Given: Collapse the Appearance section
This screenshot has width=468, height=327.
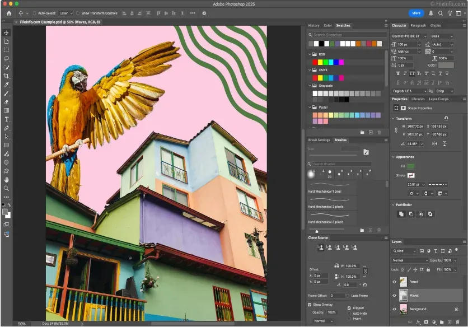Looking at the screenshot, I should tap(393, 157).
